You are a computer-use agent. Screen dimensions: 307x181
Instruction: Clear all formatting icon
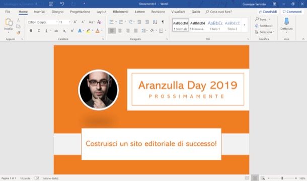pos(99,22)
